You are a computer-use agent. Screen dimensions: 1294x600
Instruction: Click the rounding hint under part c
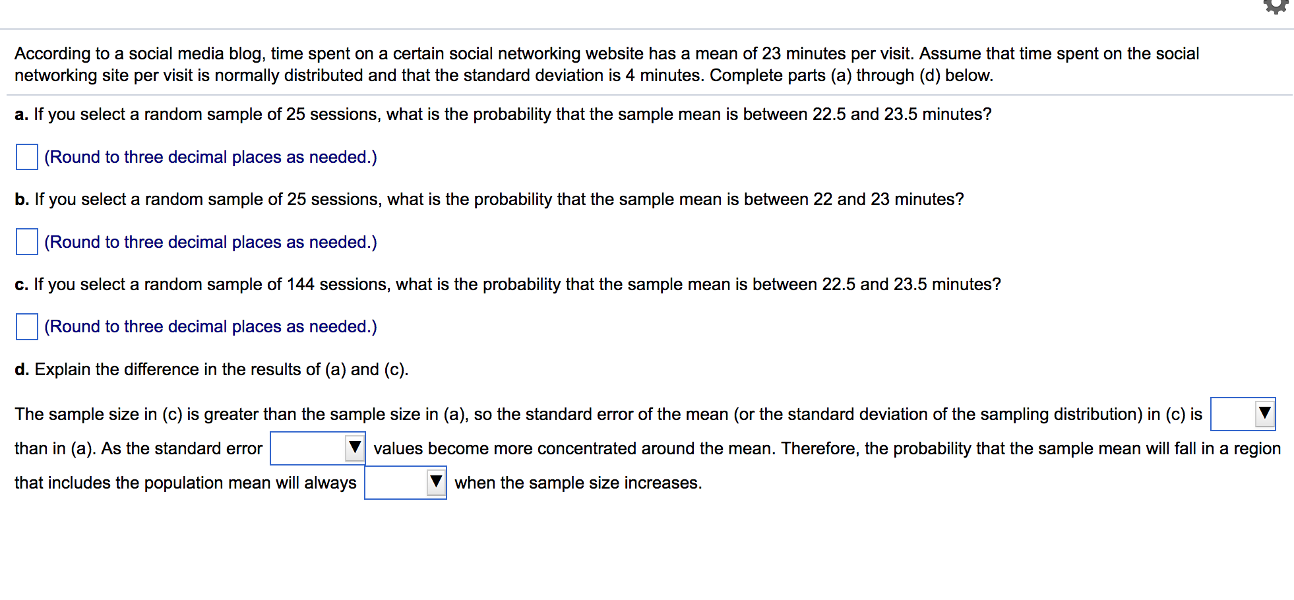(x=210, y=326)
